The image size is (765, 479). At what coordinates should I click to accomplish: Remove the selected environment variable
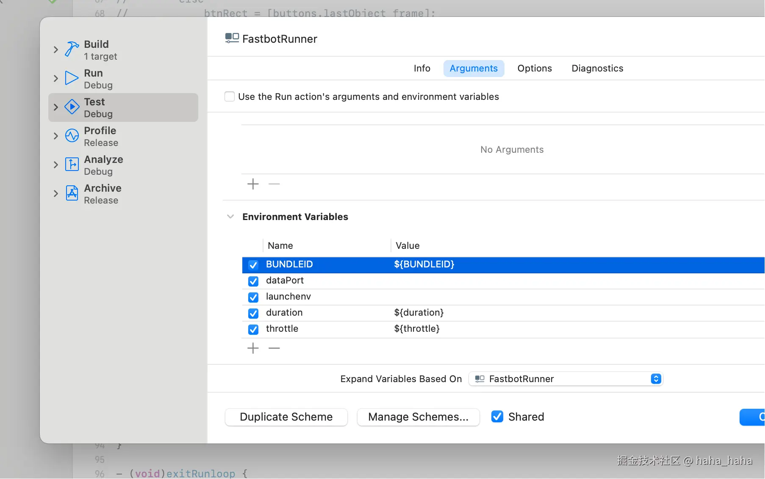coord(274,348)
